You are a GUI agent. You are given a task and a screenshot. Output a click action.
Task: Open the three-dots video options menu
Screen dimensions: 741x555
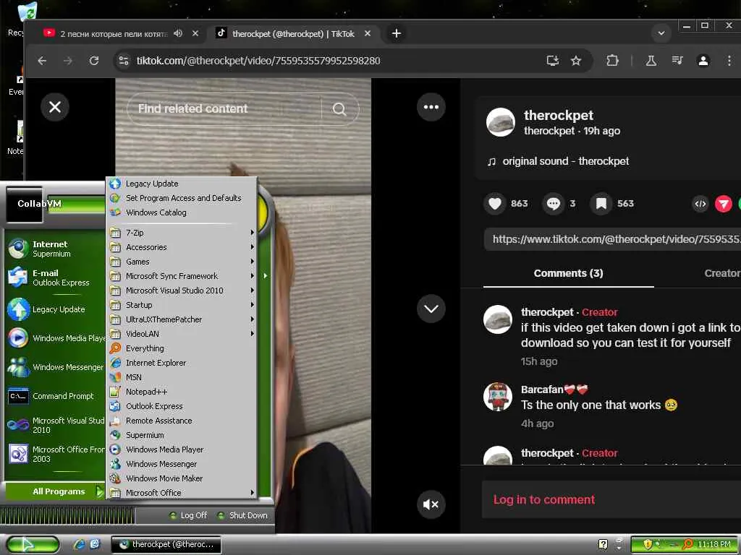click(x=431, y=107)
